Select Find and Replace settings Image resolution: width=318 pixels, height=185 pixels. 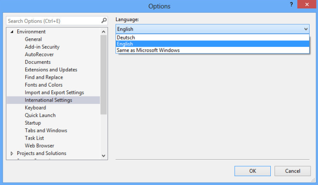pos(44,77)
